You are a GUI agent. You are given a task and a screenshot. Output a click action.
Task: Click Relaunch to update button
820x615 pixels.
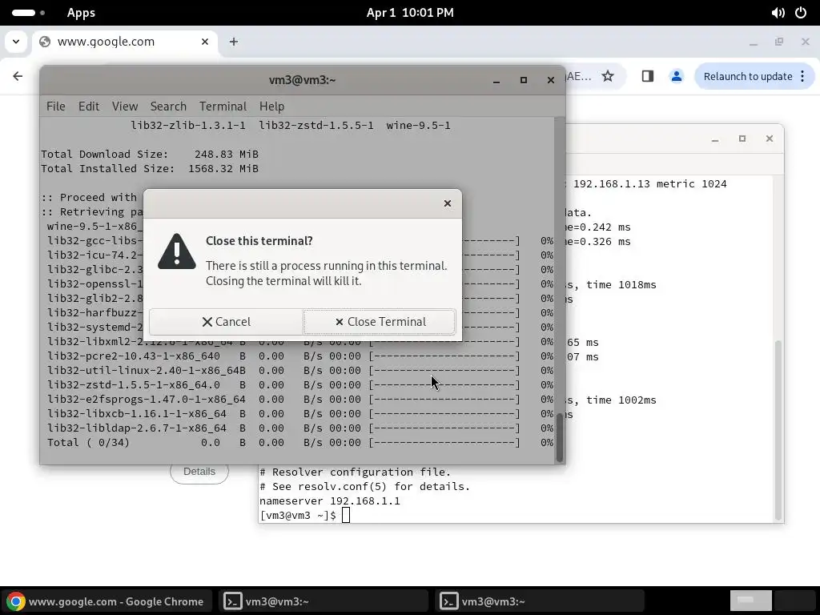[748, 76]
